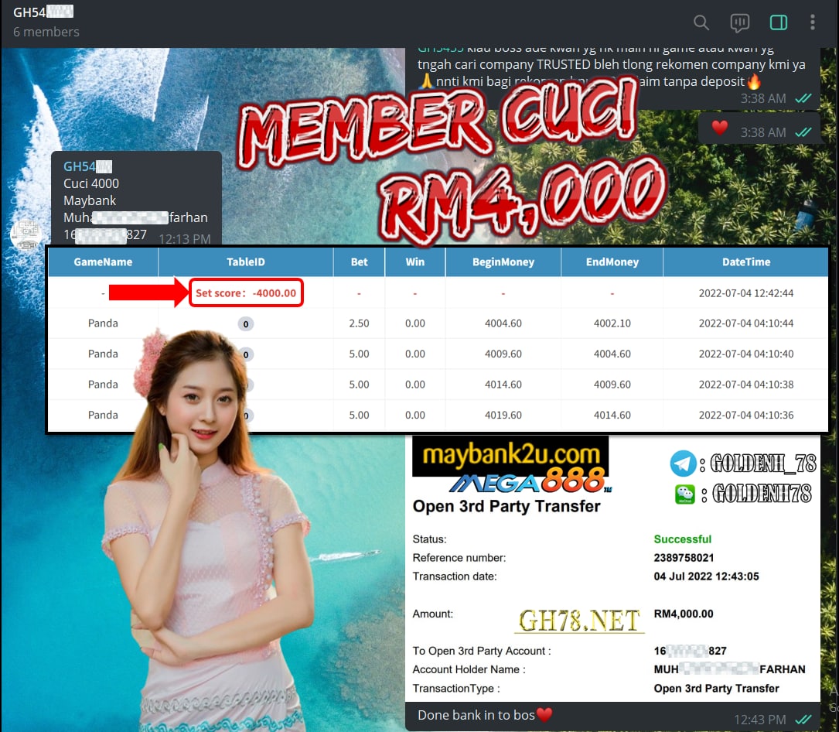Click reference number 2389758021
This screenshot has width=839, height=732.
coord(684,558)
